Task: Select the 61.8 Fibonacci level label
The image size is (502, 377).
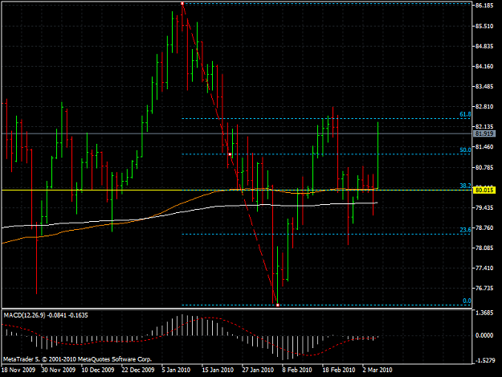Action: click(465, 114)
